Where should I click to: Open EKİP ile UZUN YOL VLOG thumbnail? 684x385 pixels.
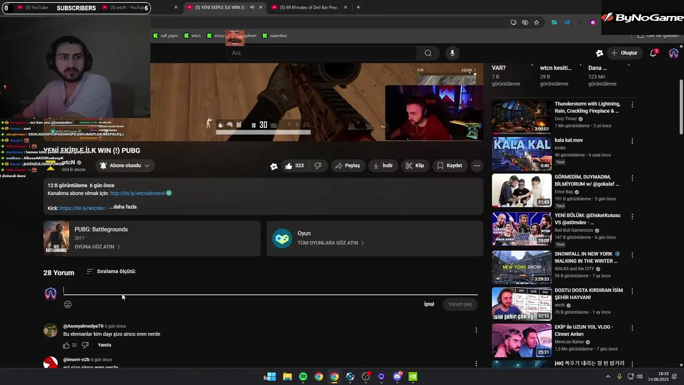[x=522, y=340]
